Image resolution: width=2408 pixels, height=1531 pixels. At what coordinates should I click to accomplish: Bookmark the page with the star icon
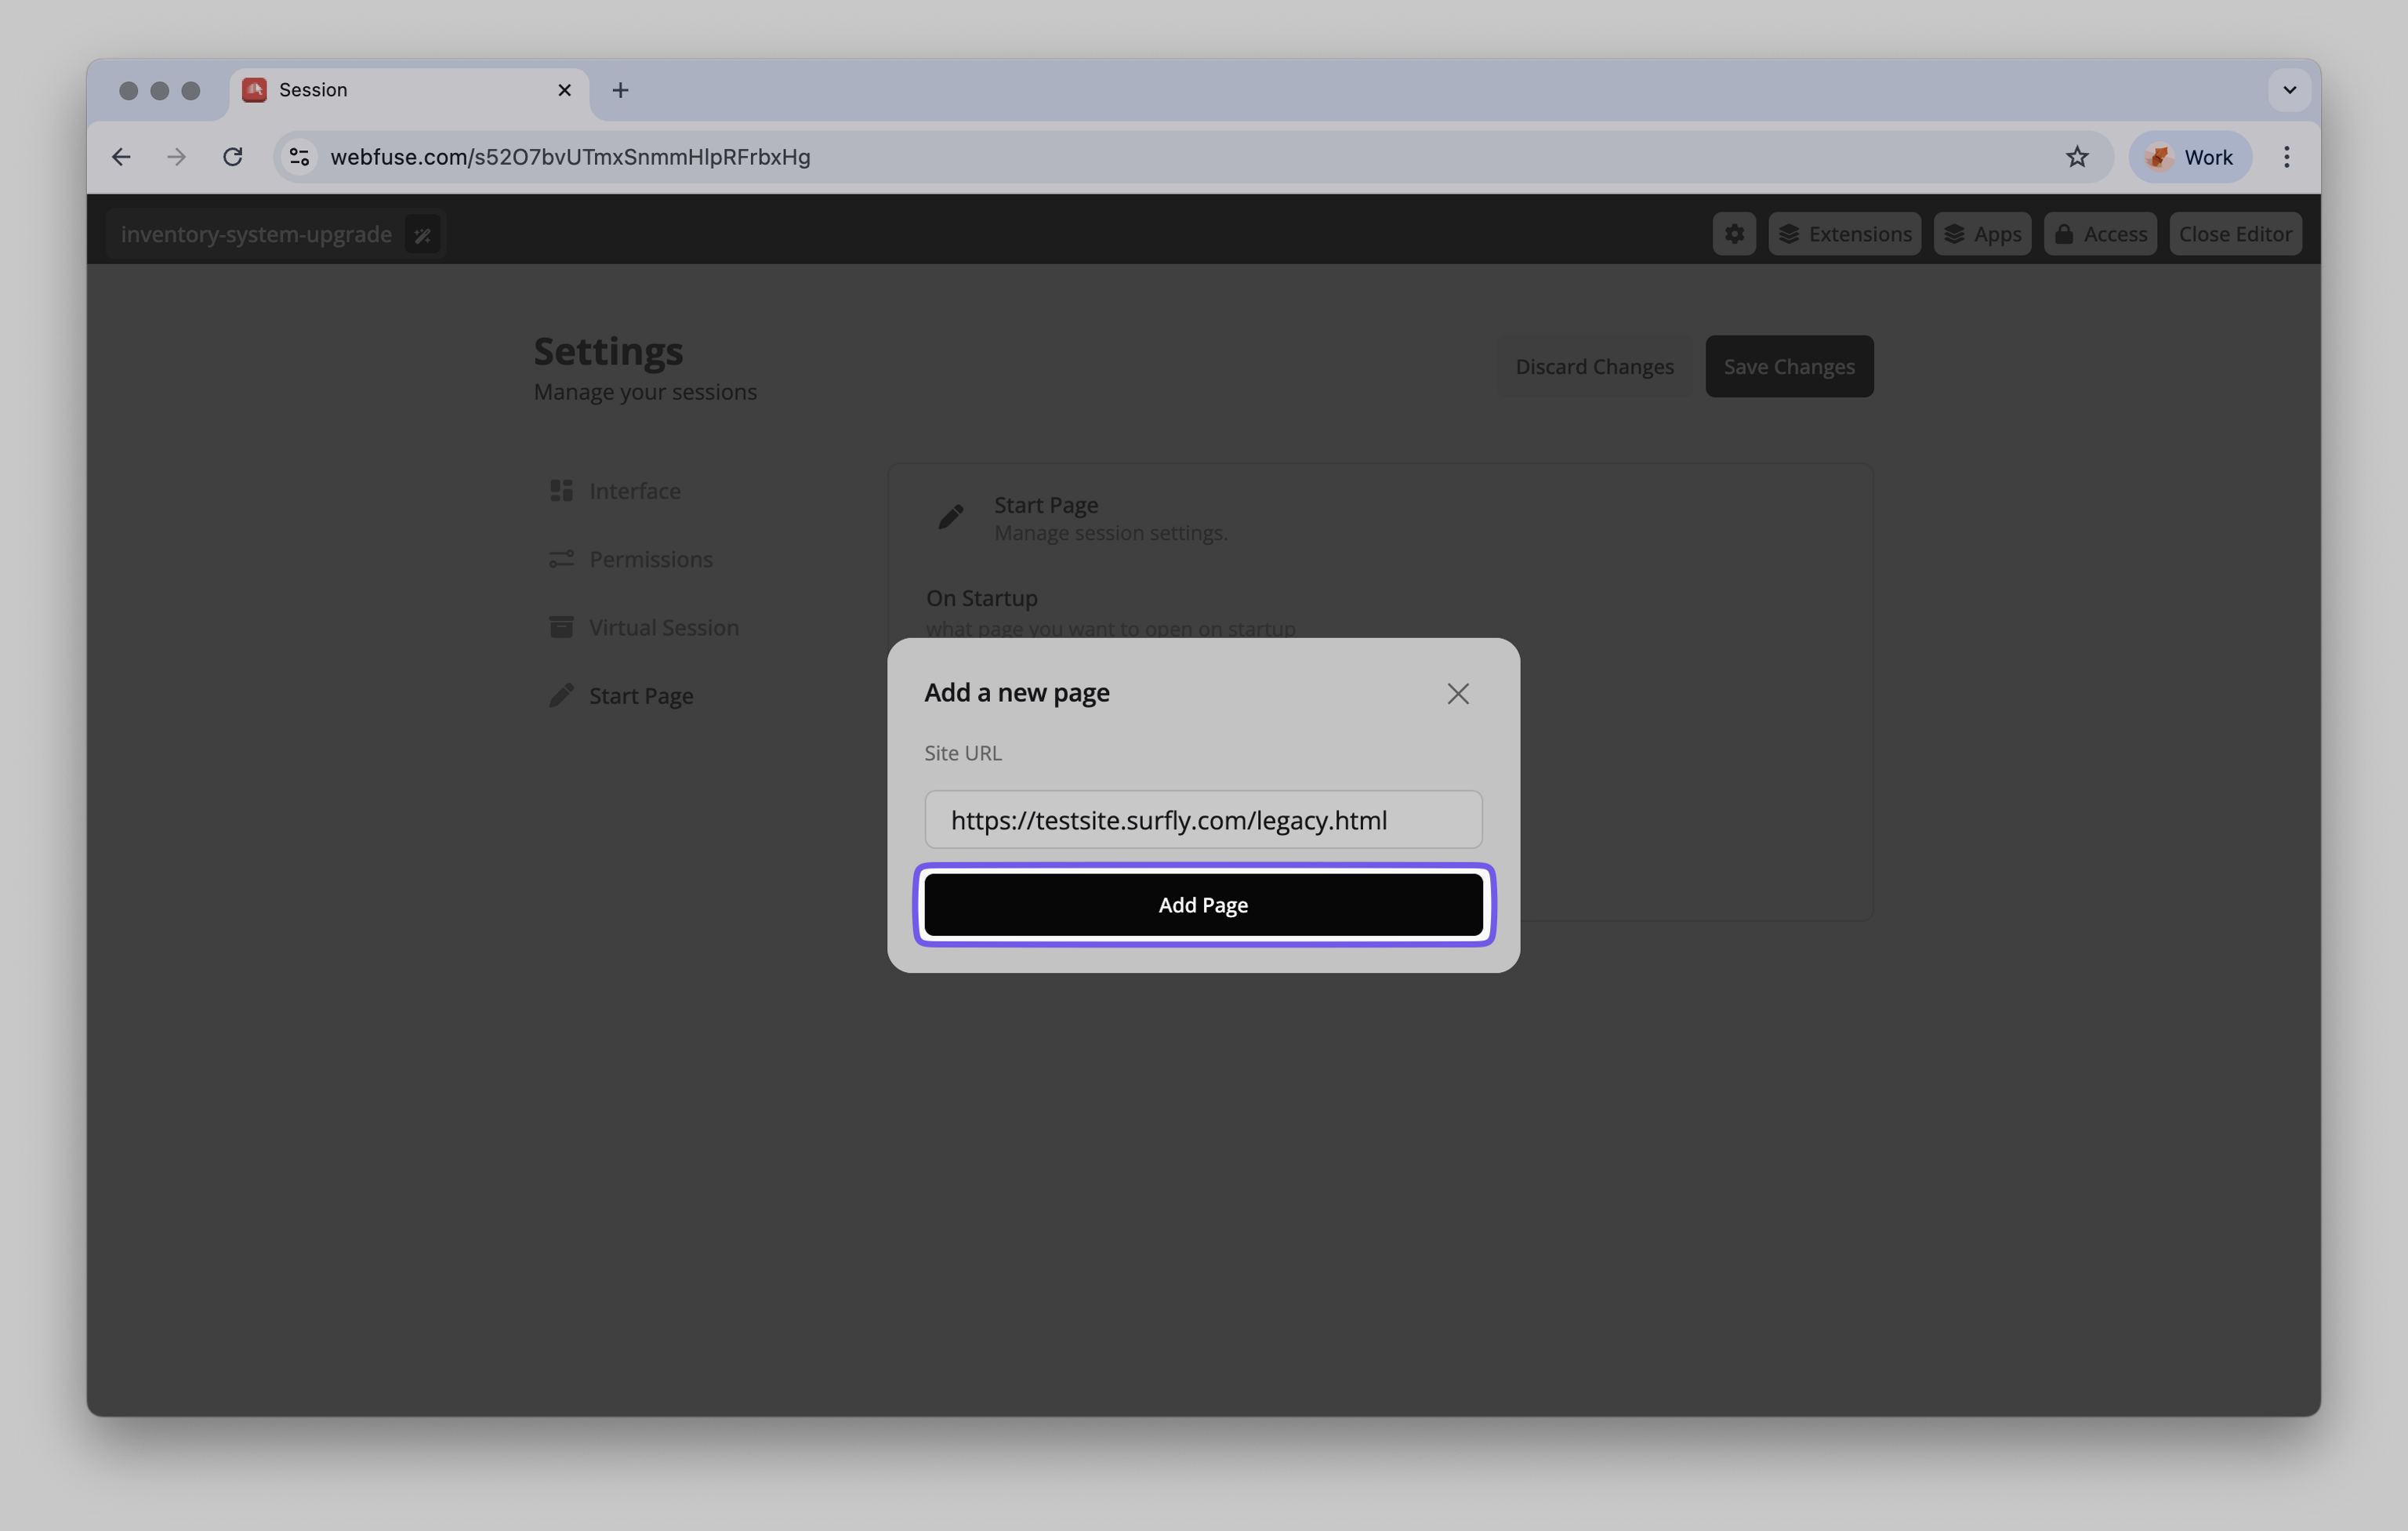coord(2077,156)
